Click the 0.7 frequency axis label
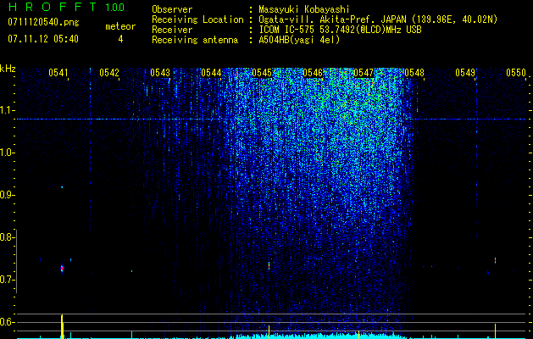Screen dimensions: 533x339 7,280
